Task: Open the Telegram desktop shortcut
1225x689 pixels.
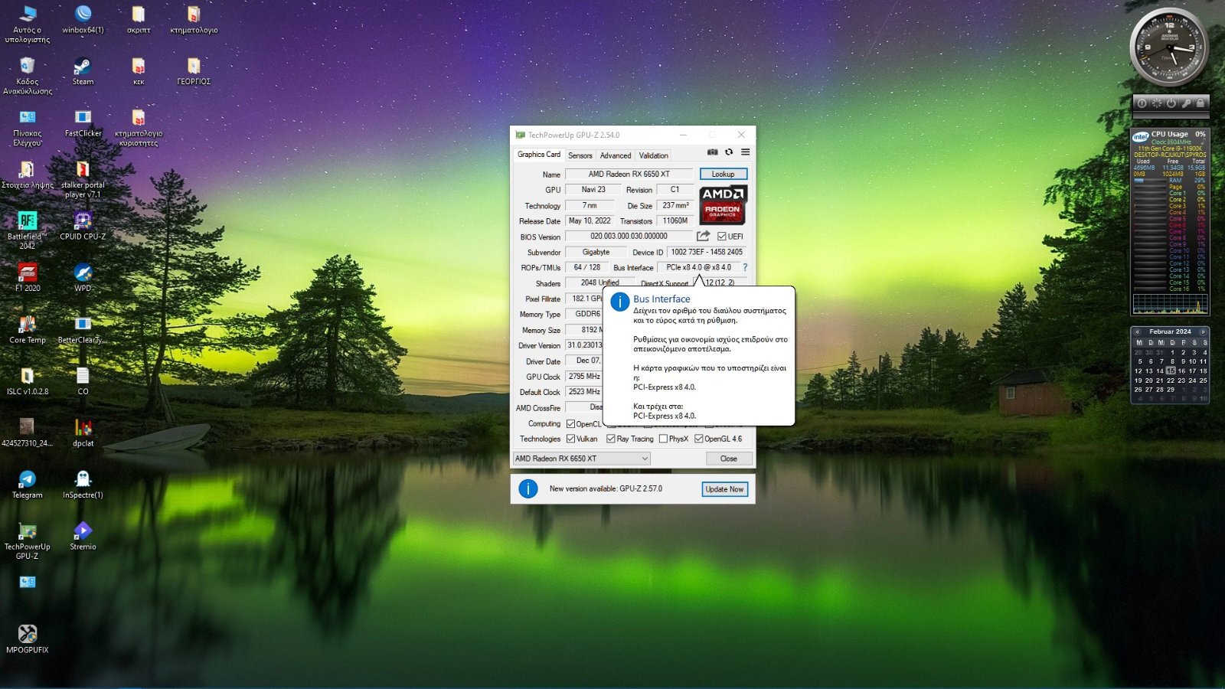Action: (x=28, y=485)
